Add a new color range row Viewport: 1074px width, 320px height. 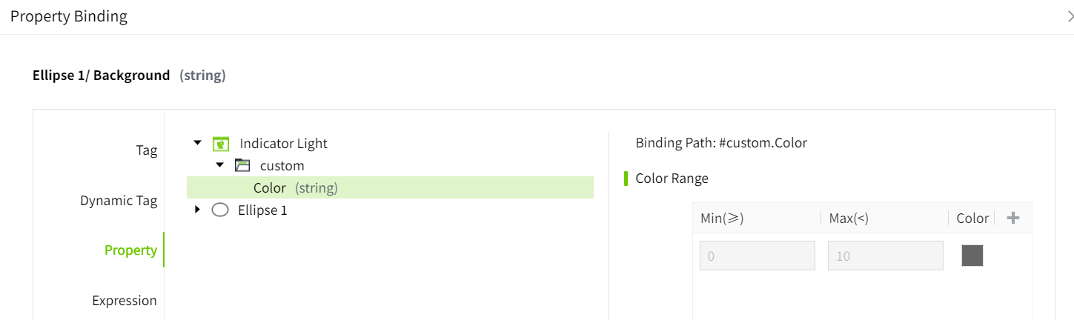[x=1013, y=218]
